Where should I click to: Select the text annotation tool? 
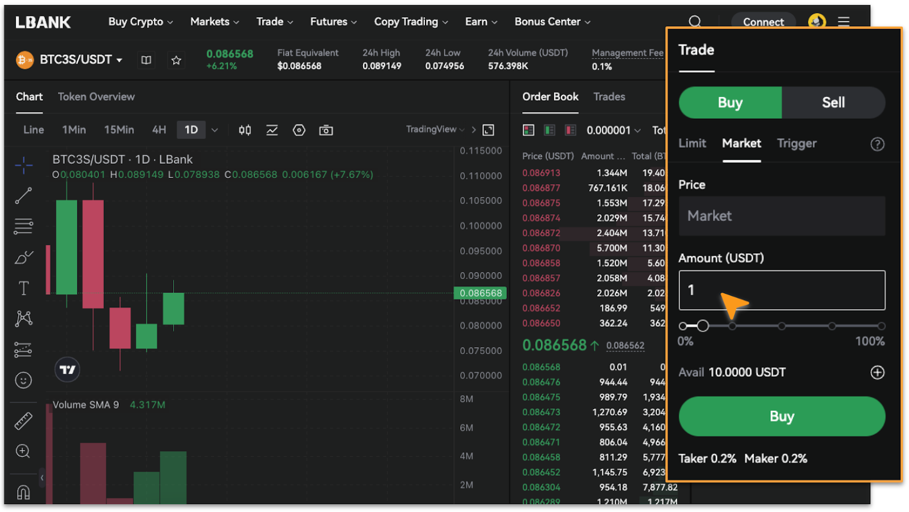point(23,288)
